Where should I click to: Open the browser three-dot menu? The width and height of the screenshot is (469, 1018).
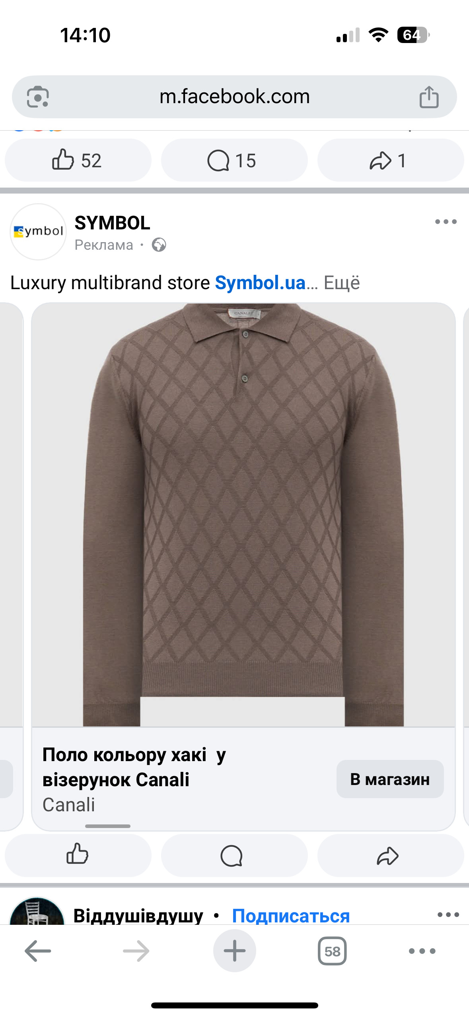(x=422, y=951)
